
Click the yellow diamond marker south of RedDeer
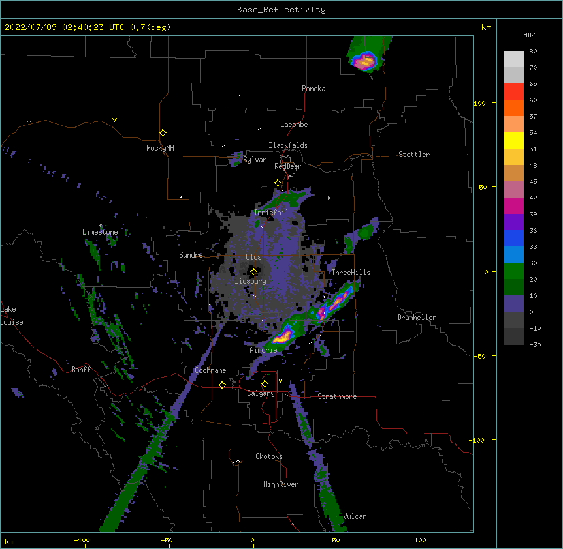click(278, 183)
